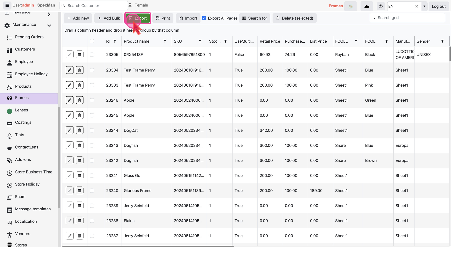The image size is (451, 253).
Task: Open Lenses in the sidebar
Action: pyautogui.click(x=21, y=110)
